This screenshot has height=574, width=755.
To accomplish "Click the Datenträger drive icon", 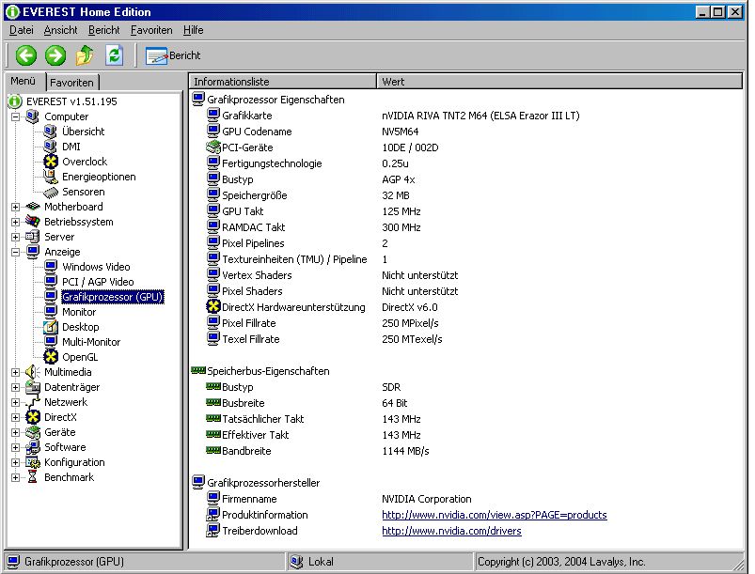I will [33, 387].
